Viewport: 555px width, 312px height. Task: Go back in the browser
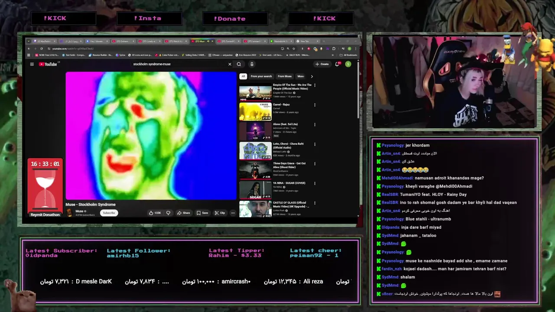pyautogui.click(x=29, y=49)
